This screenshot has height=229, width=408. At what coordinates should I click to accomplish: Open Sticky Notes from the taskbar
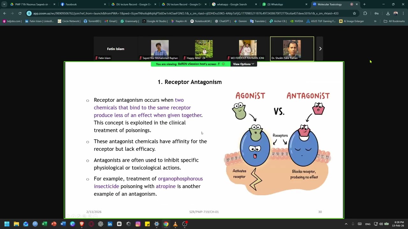(147, 224)
